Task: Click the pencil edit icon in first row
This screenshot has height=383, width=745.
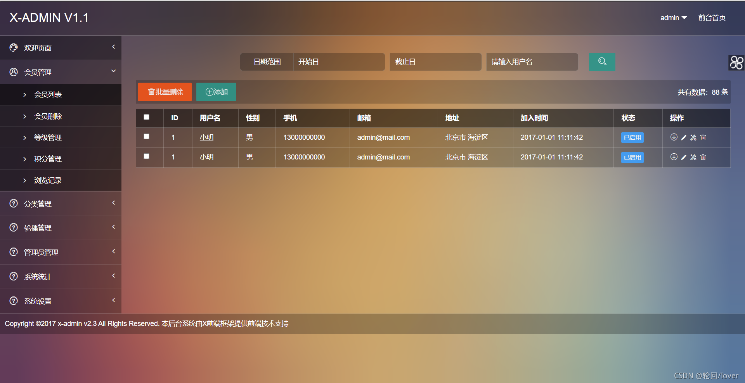Action: point(684,137)
